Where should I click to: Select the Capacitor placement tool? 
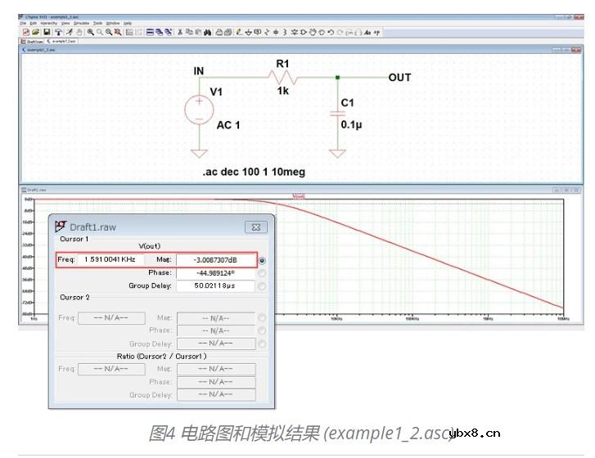click(276, 33)
